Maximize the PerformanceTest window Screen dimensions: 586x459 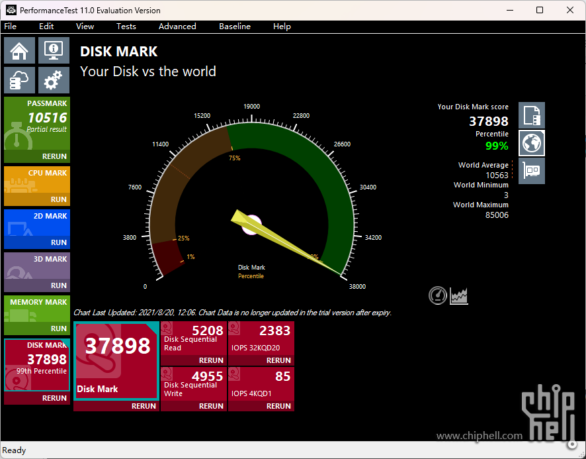pos(540,10)
